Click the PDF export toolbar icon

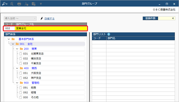[26, 4]
